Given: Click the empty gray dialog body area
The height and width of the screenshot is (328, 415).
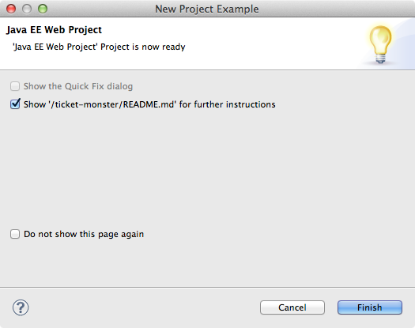Looking at the screenshot, I should [207, 169].
